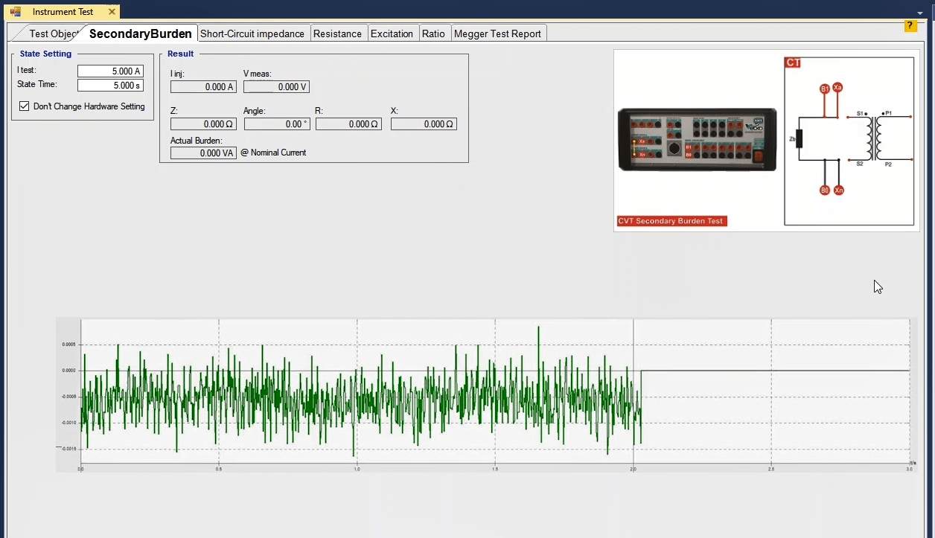Toggle Don't Change Hardware Setting checkbox
Screen dimensions: 935x538
click(25, 106)
